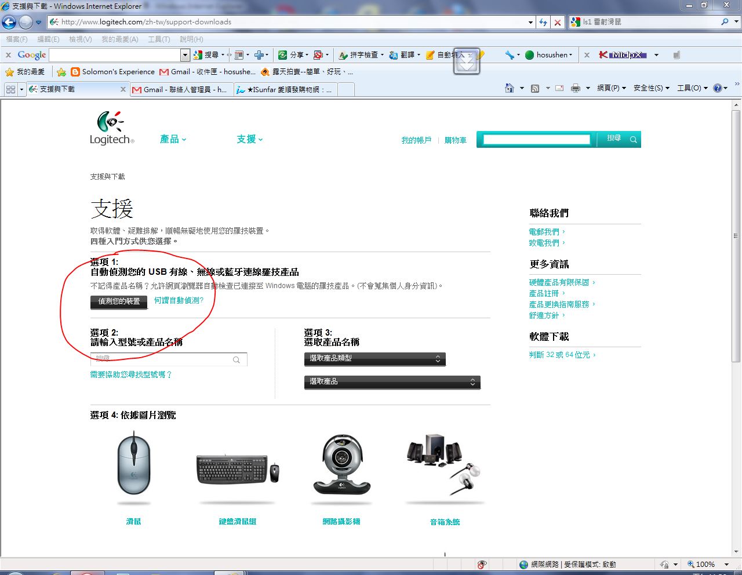Viewport: 742px width, 575px height.
Task: Open the 編輯(E) menu
Action: coord(48,39)
